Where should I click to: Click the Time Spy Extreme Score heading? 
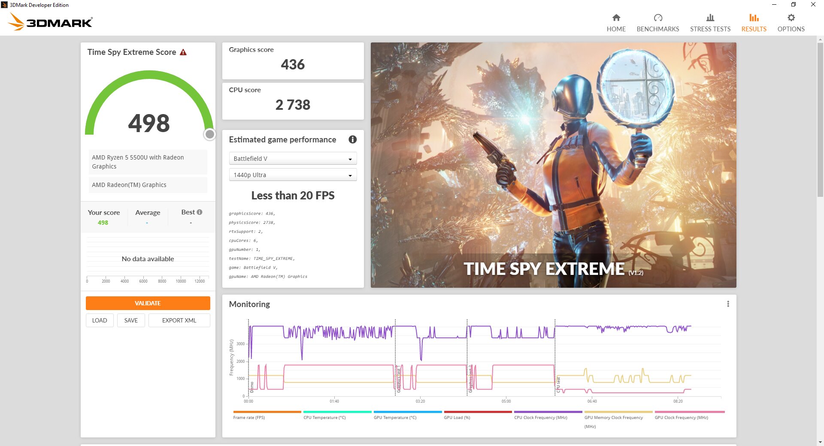[x=132, y=52]
